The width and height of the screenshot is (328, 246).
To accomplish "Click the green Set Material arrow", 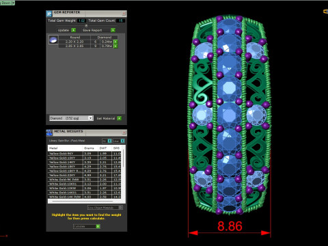I will [x=119, y=118].
